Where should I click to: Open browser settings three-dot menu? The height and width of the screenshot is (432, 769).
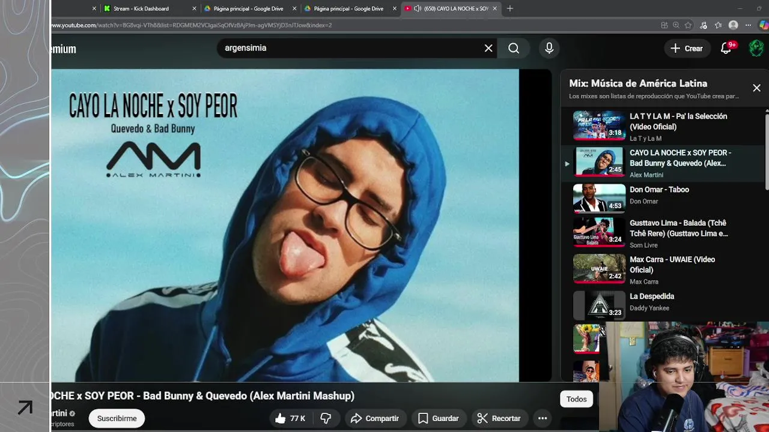tap(748, 25)
